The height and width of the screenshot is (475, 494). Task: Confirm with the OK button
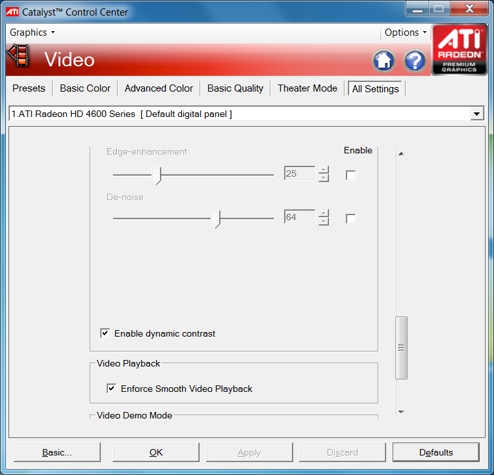[156, 452]
